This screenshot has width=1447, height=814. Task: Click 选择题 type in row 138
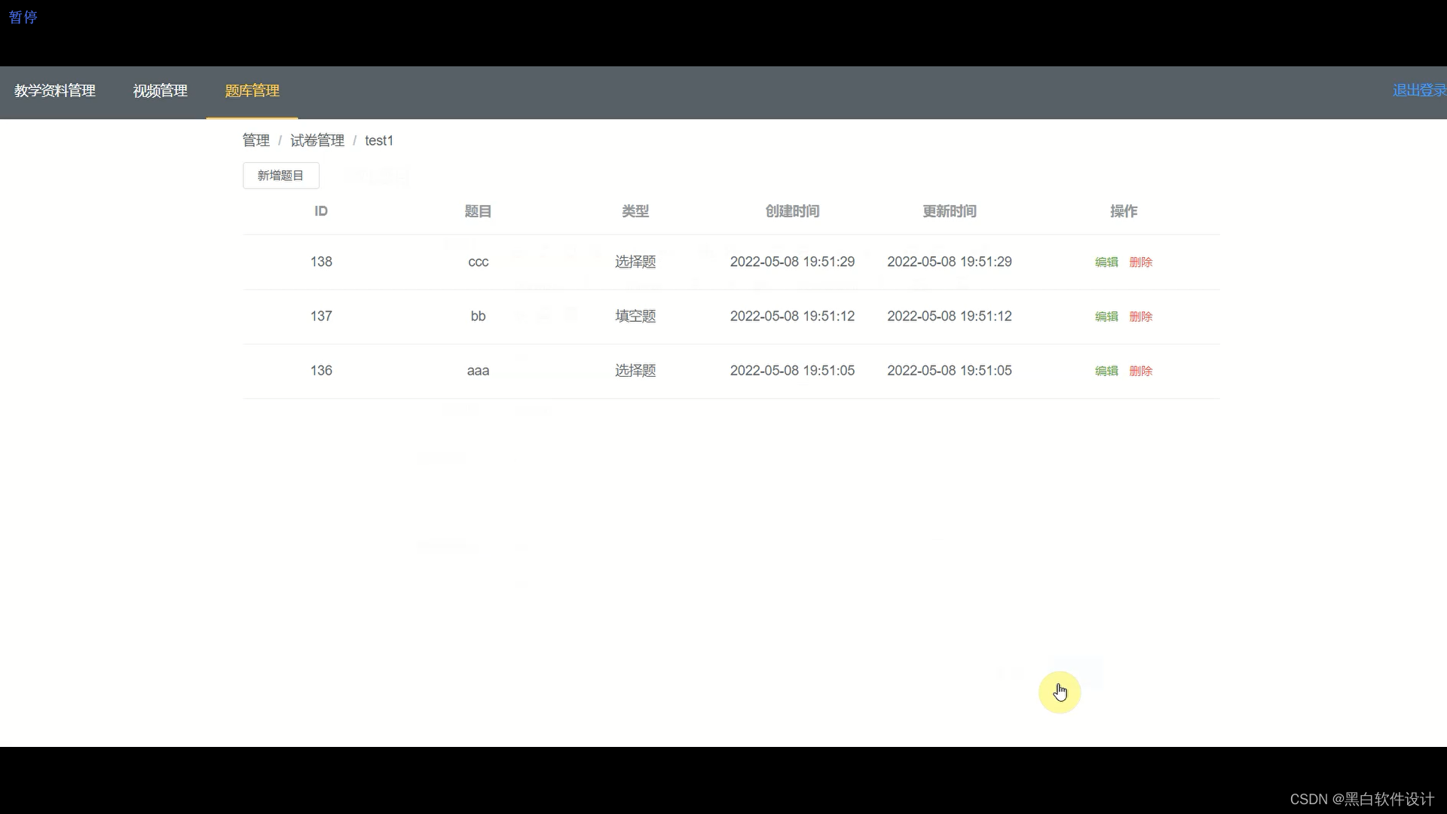(635, 262)
